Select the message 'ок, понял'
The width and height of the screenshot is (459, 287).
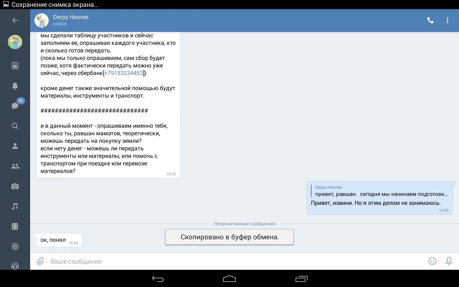click(60, 240)
